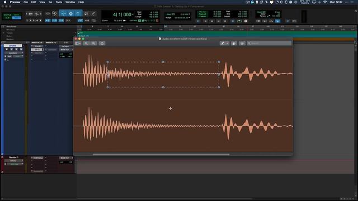
Task: Expand the Tempo ruler
Action: pos(3,33)
